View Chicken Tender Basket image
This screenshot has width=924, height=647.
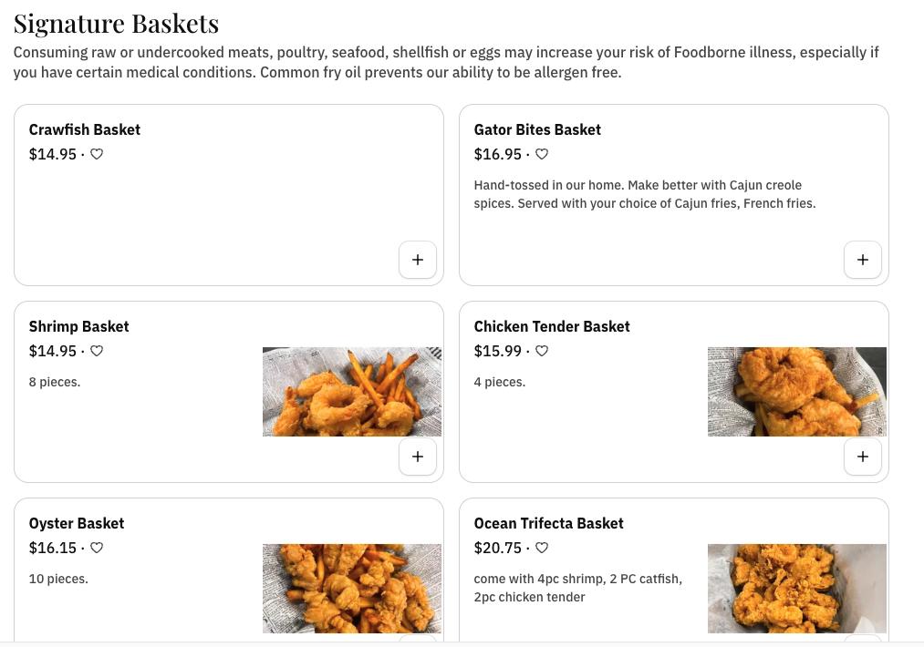797,392
